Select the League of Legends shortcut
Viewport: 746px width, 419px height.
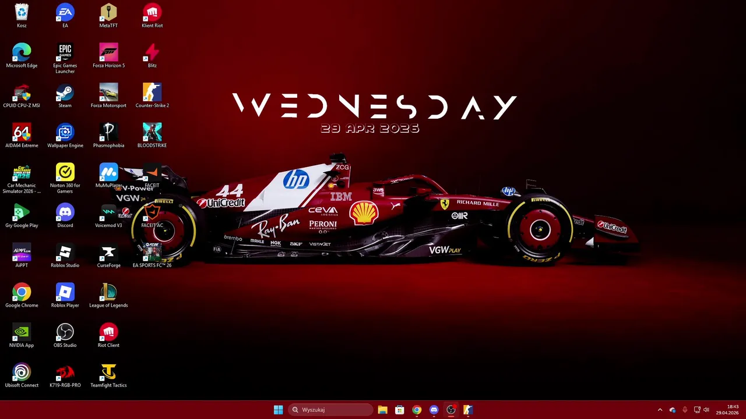point(108,296)
